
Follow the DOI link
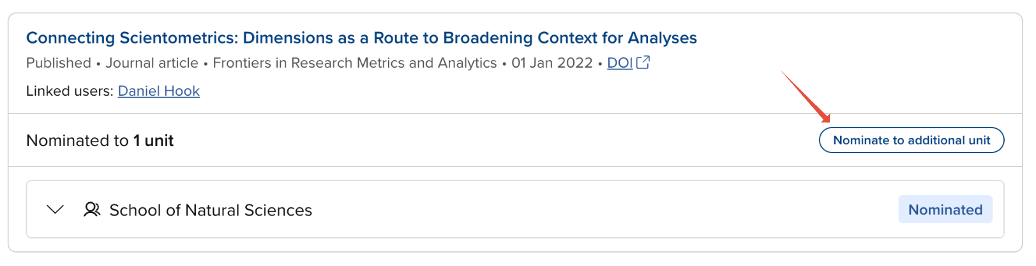coord(619,63)
